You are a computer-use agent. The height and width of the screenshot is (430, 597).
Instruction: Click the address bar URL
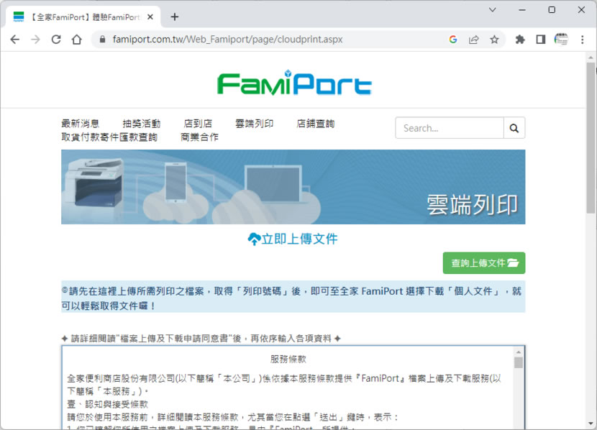(x=228, y=40)
